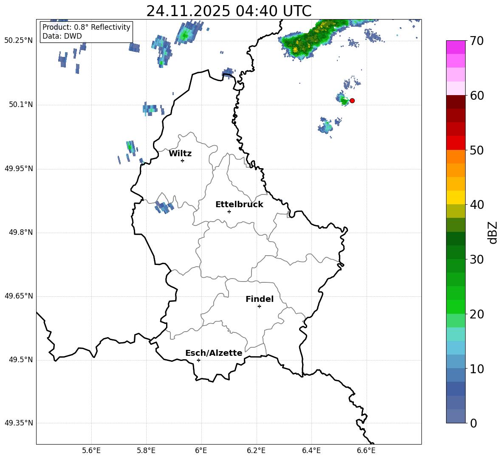Click the 6.6°E longitude label

[x=366, y=451]
